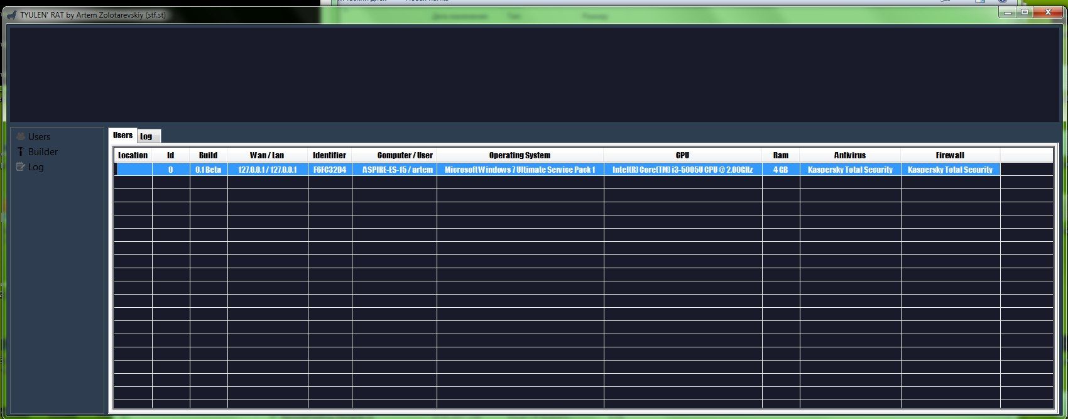This screenshot has width=1068, height=419.
Task: Click the Id column header
Action: 170,155
